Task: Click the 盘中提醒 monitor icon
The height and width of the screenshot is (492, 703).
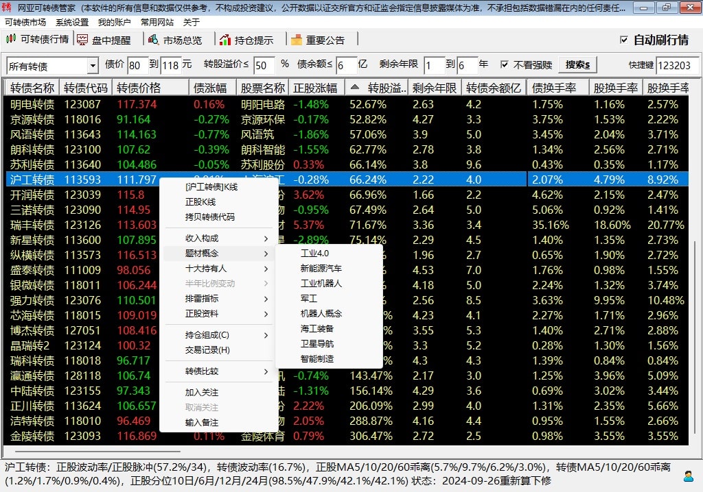Action: click(82, 40)
